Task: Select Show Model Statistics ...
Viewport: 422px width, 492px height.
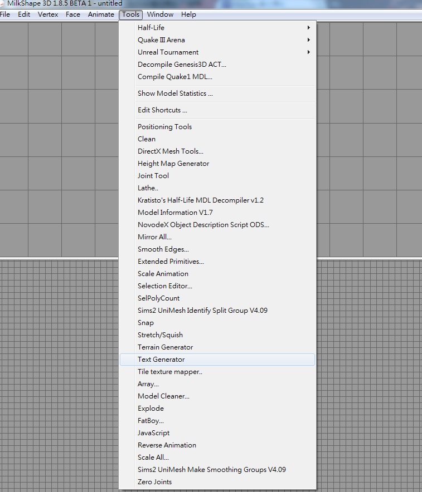Action: coord(217,93)
